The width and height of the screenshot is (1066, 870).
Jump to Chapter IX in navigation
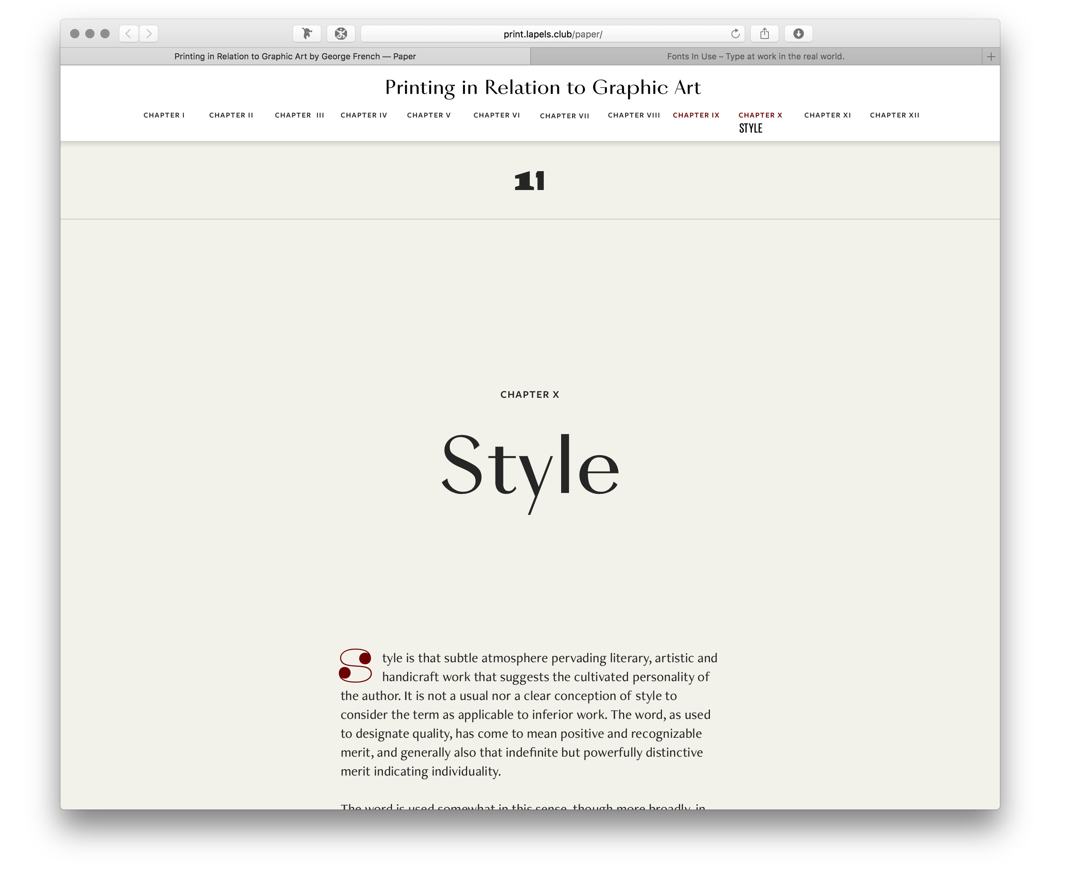pyautogui.click(x=696, y=115)
